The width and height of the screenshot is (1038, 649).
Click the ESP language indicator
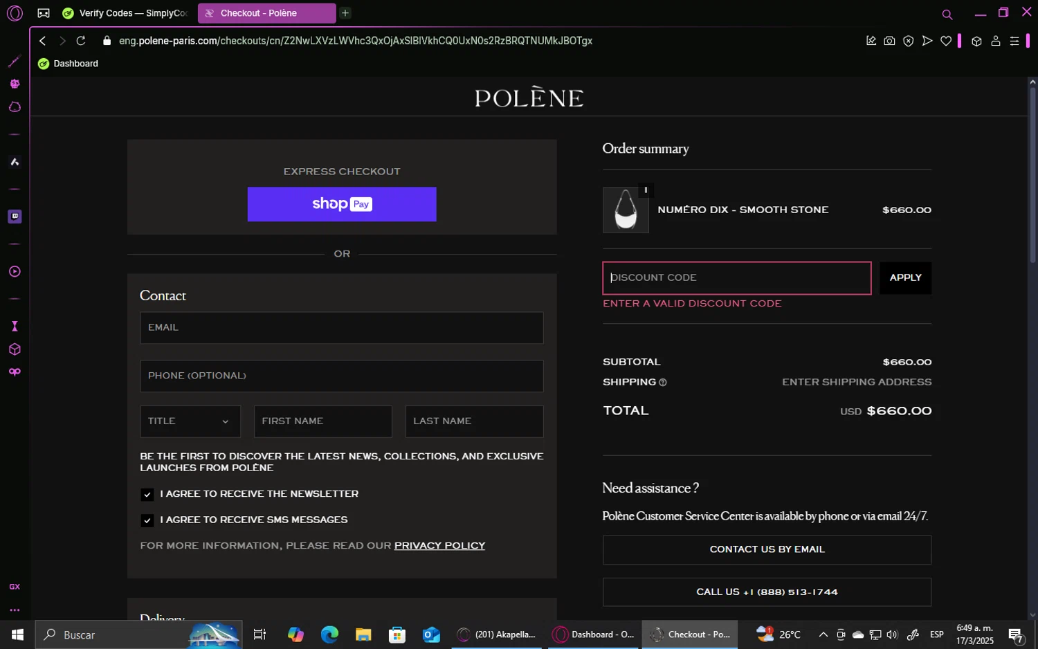pos(937,634)
